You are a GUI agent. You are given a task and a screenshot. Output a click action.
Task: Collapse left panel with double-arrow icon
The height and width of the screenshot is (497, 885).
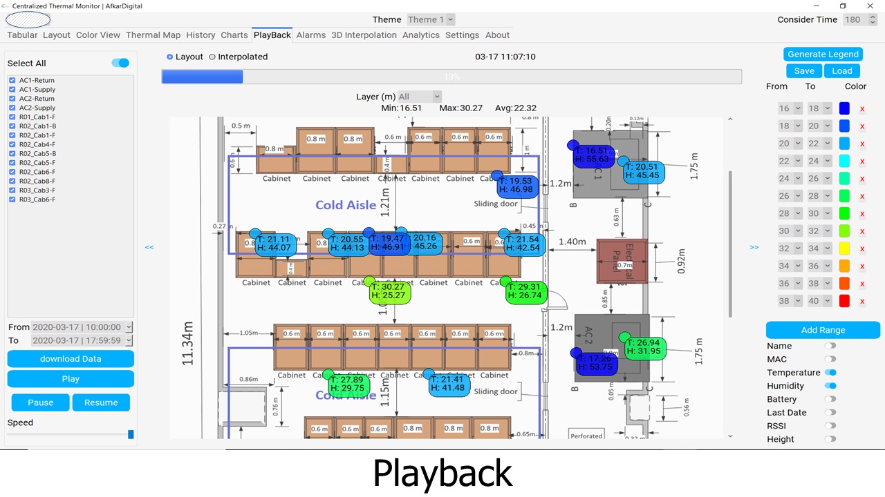(149, 247)
